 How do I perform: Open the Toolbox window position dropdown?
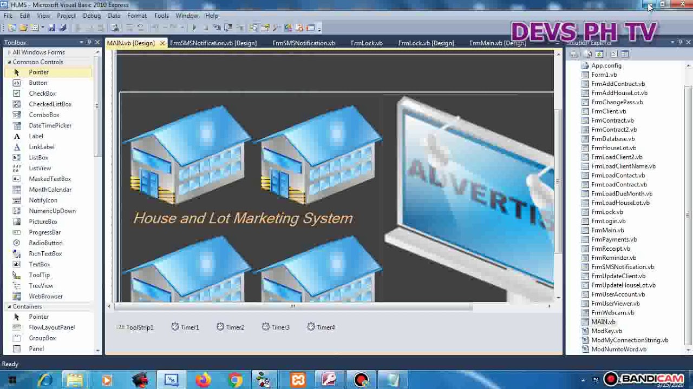pyautogui.click(x=82, y=42)
